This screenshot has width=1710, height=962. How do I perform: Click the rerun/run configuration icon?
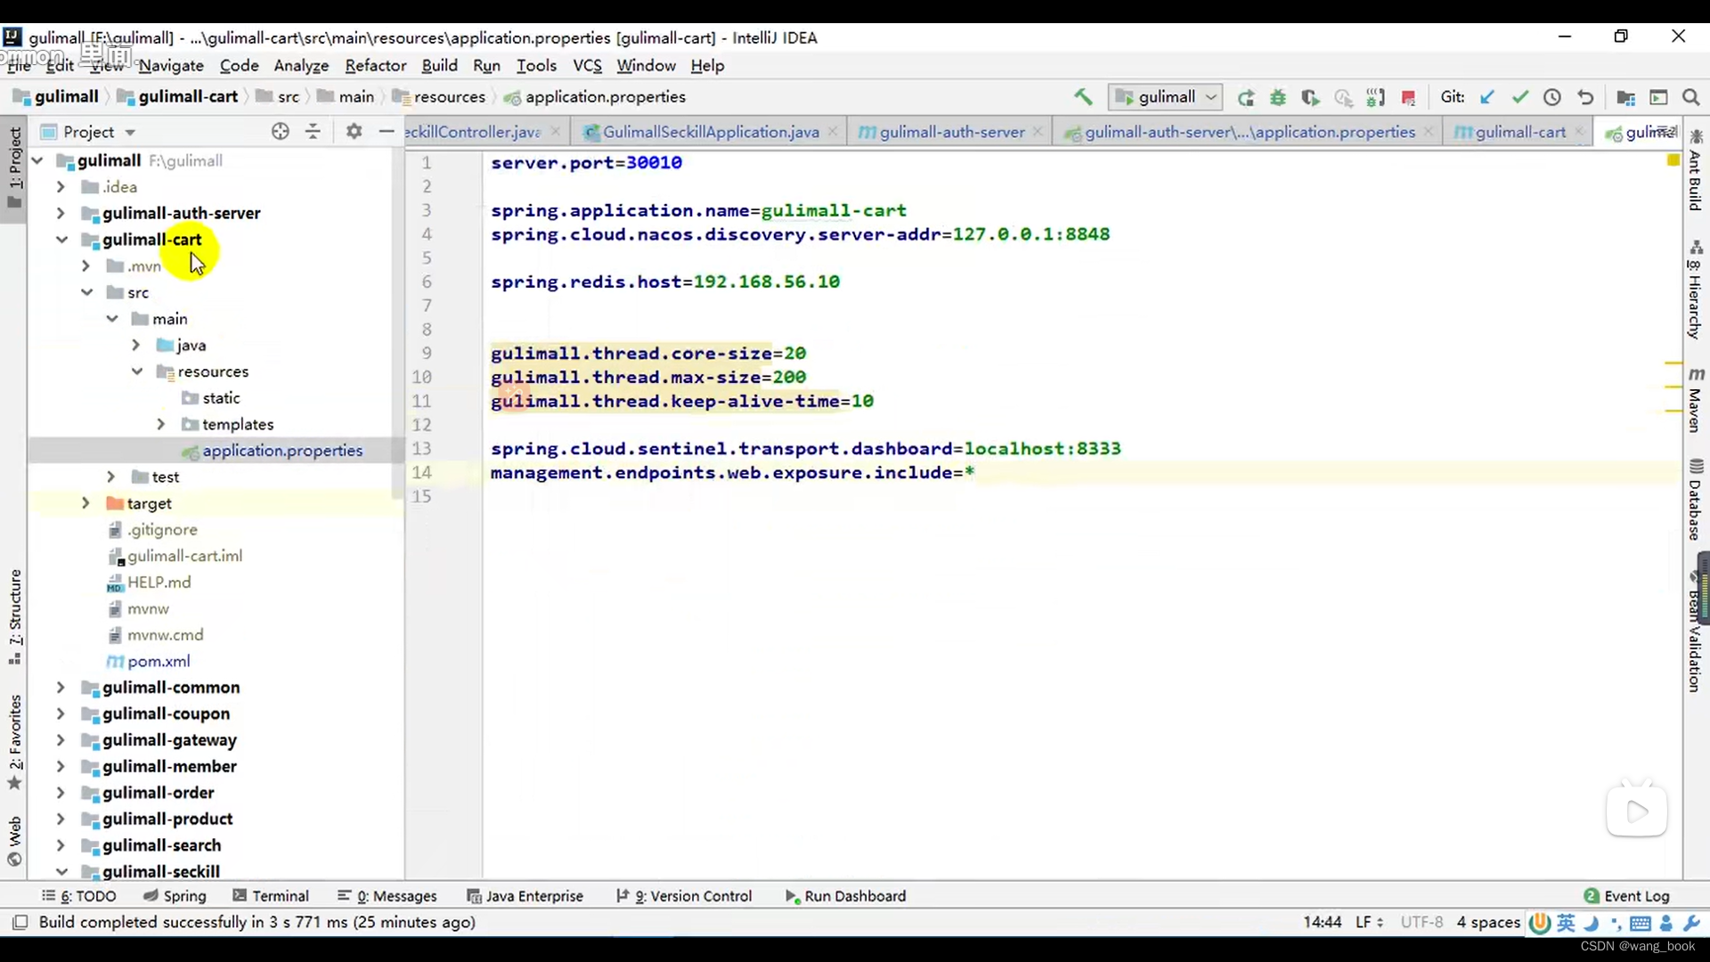[1246, 97]
